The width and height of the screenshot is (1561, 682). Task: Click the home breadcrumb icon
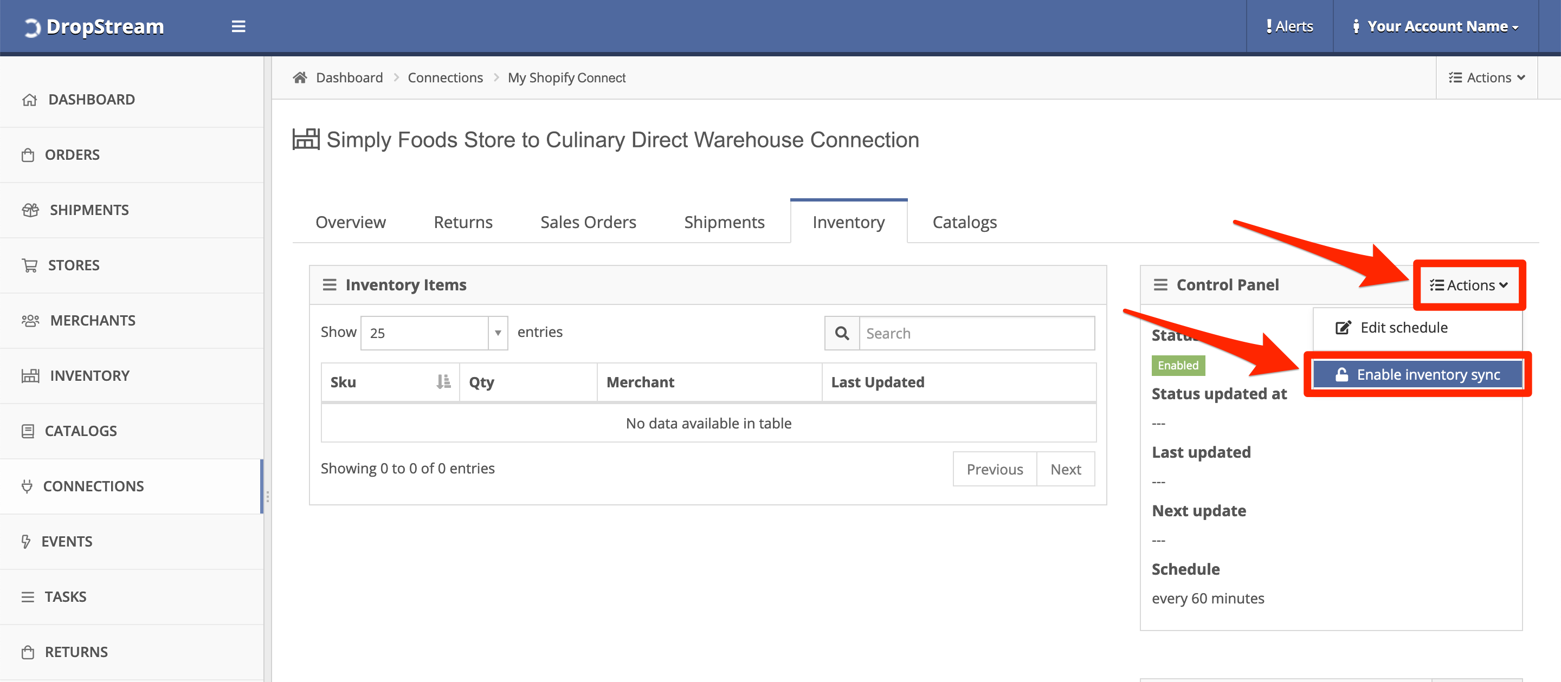coord(300,77)
